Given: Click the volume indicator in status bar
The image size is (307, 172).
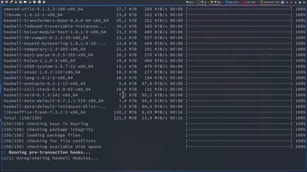Looking at the screenshot, I should pyautogui.click(x=189, y=2).
